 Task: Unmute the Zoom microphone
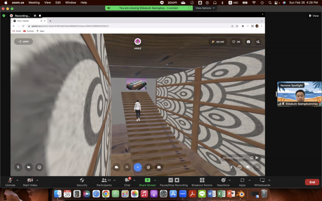point(10,180)
